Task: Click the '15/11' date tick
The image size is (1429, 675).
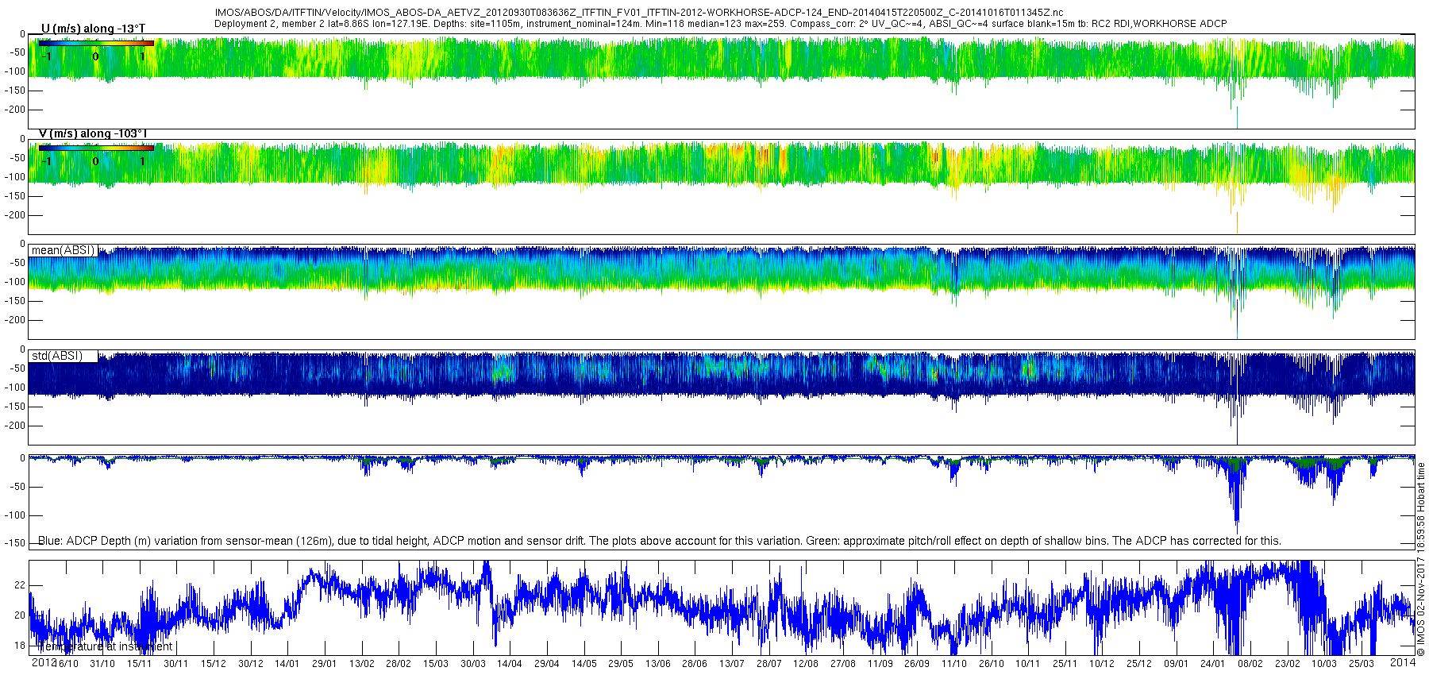Action: (x=139, y=664)
